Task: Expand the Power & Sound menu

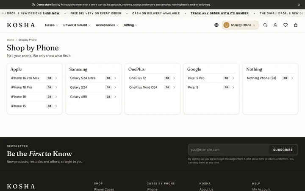Action: pyautogui.click(x=77, y=25)
